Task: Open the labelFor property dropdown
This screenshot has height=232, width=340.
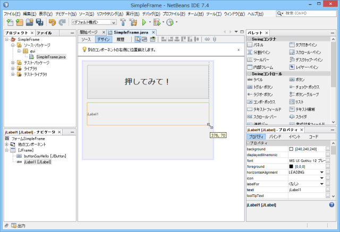Action: point(322,184)
